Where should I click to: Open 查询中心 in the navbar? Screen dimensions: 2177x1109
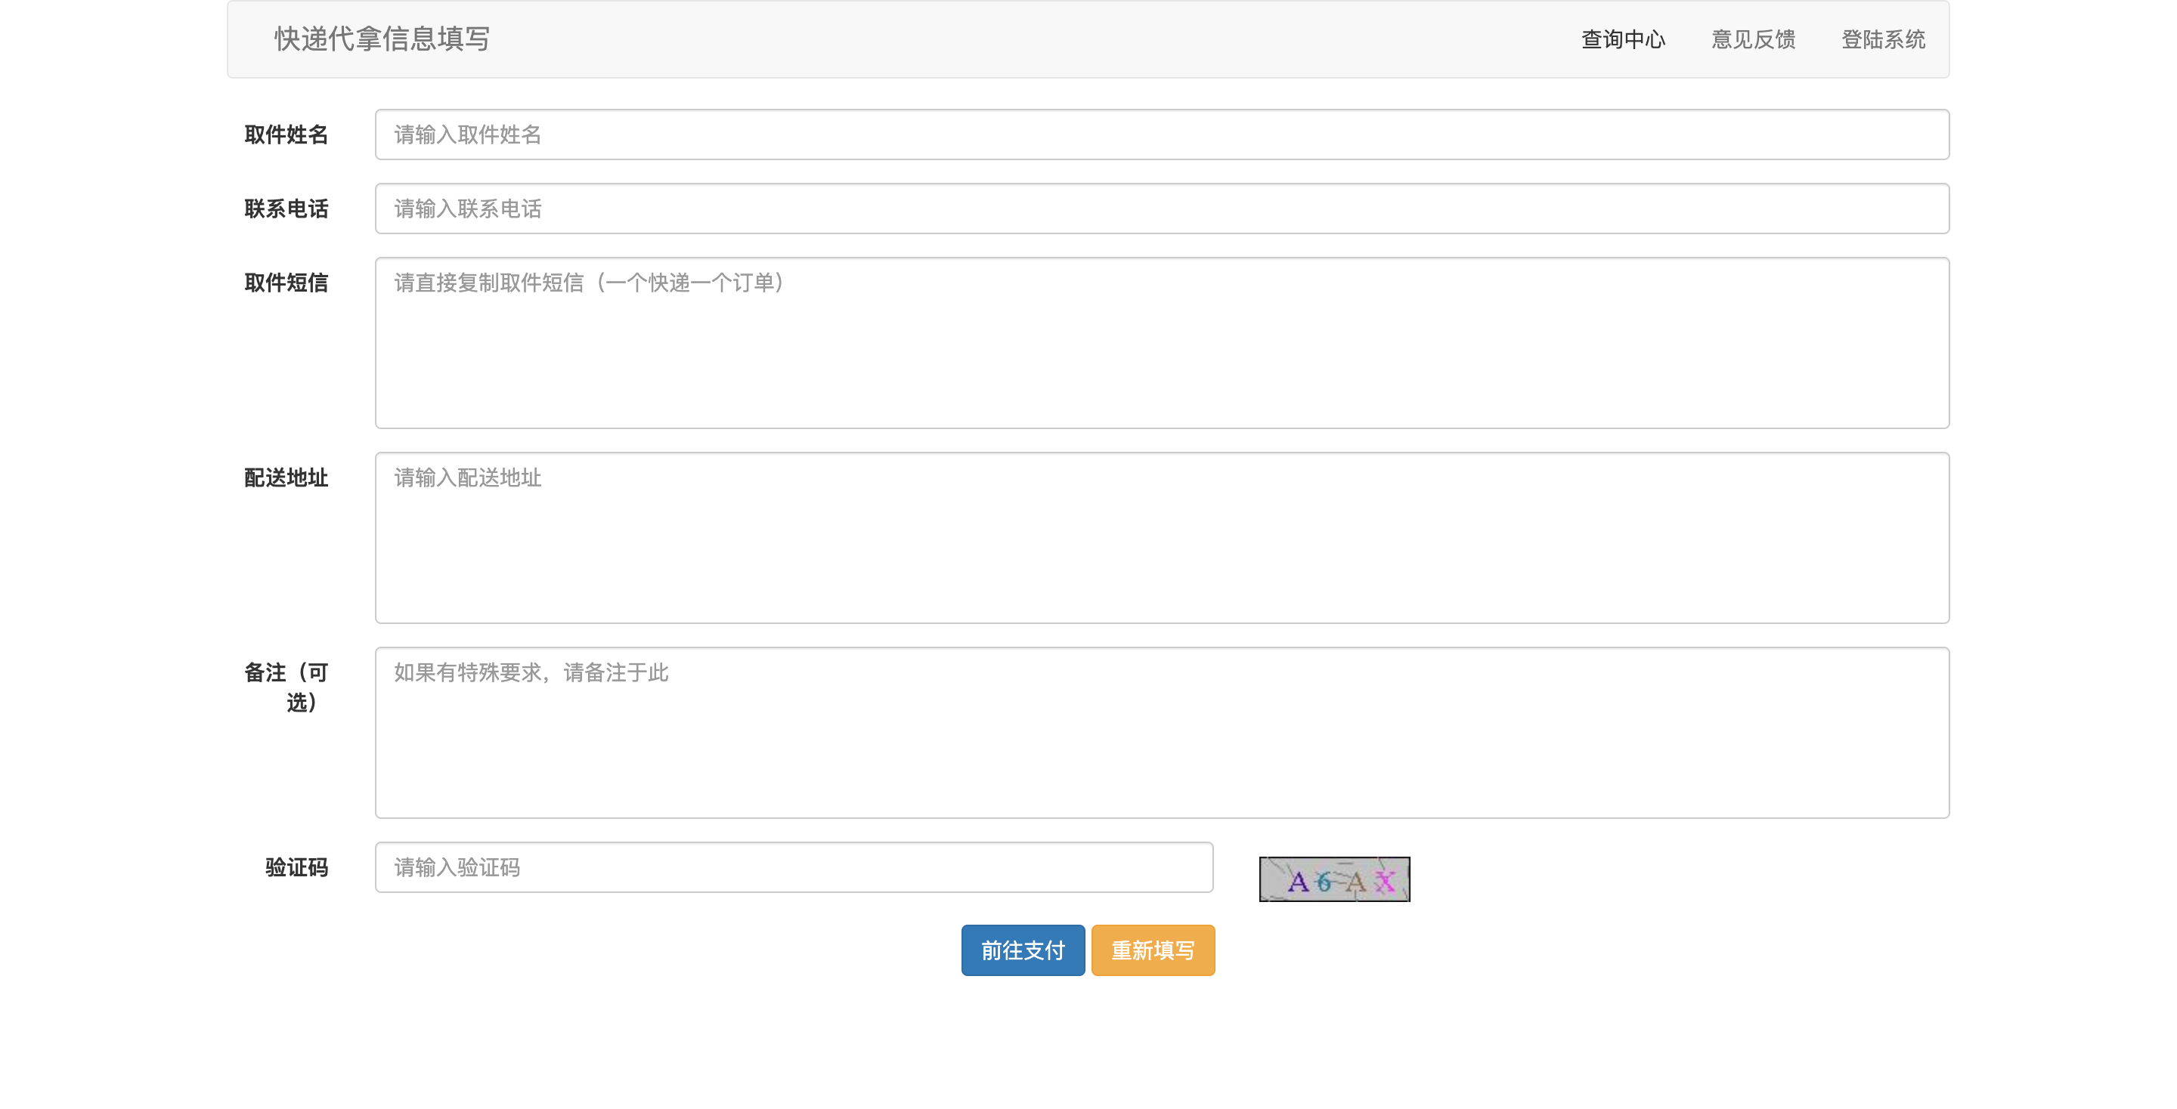(1623, 40)
